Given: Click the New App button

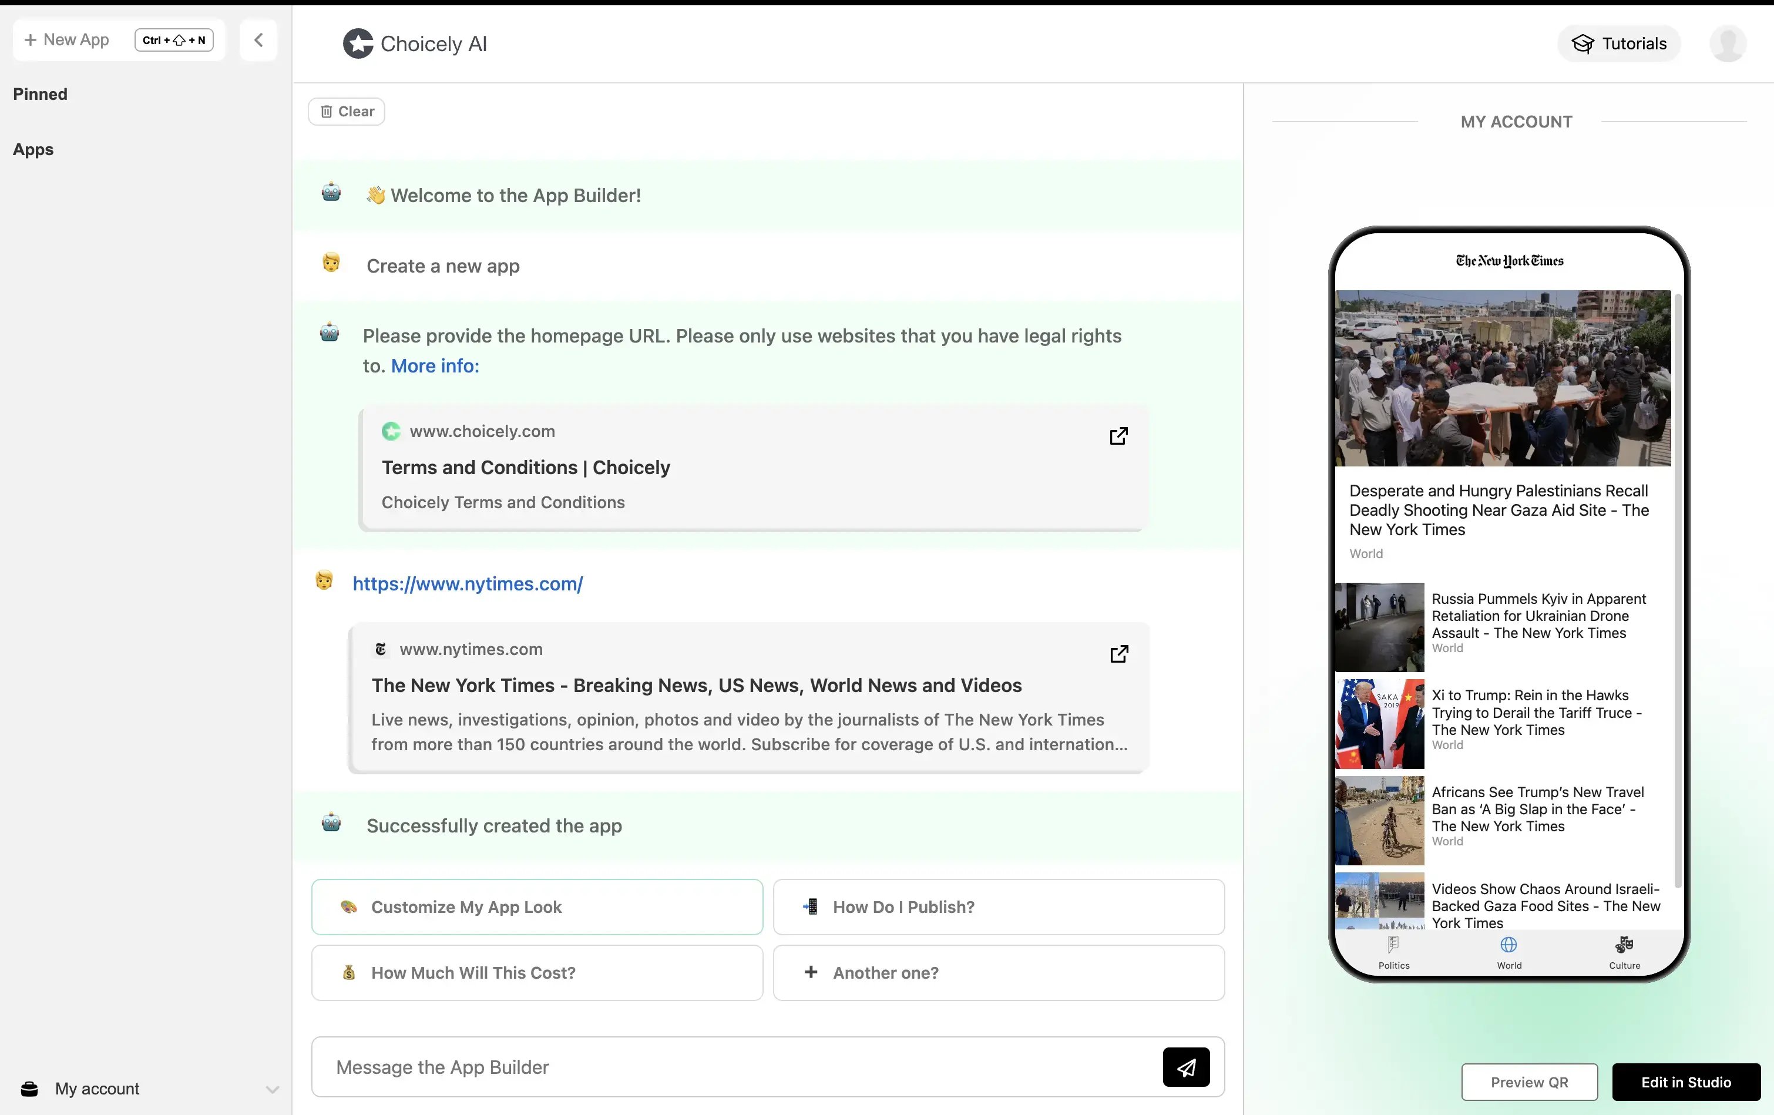Looking at the screenshot, I should pyautogui.click(x=119, y=40).
